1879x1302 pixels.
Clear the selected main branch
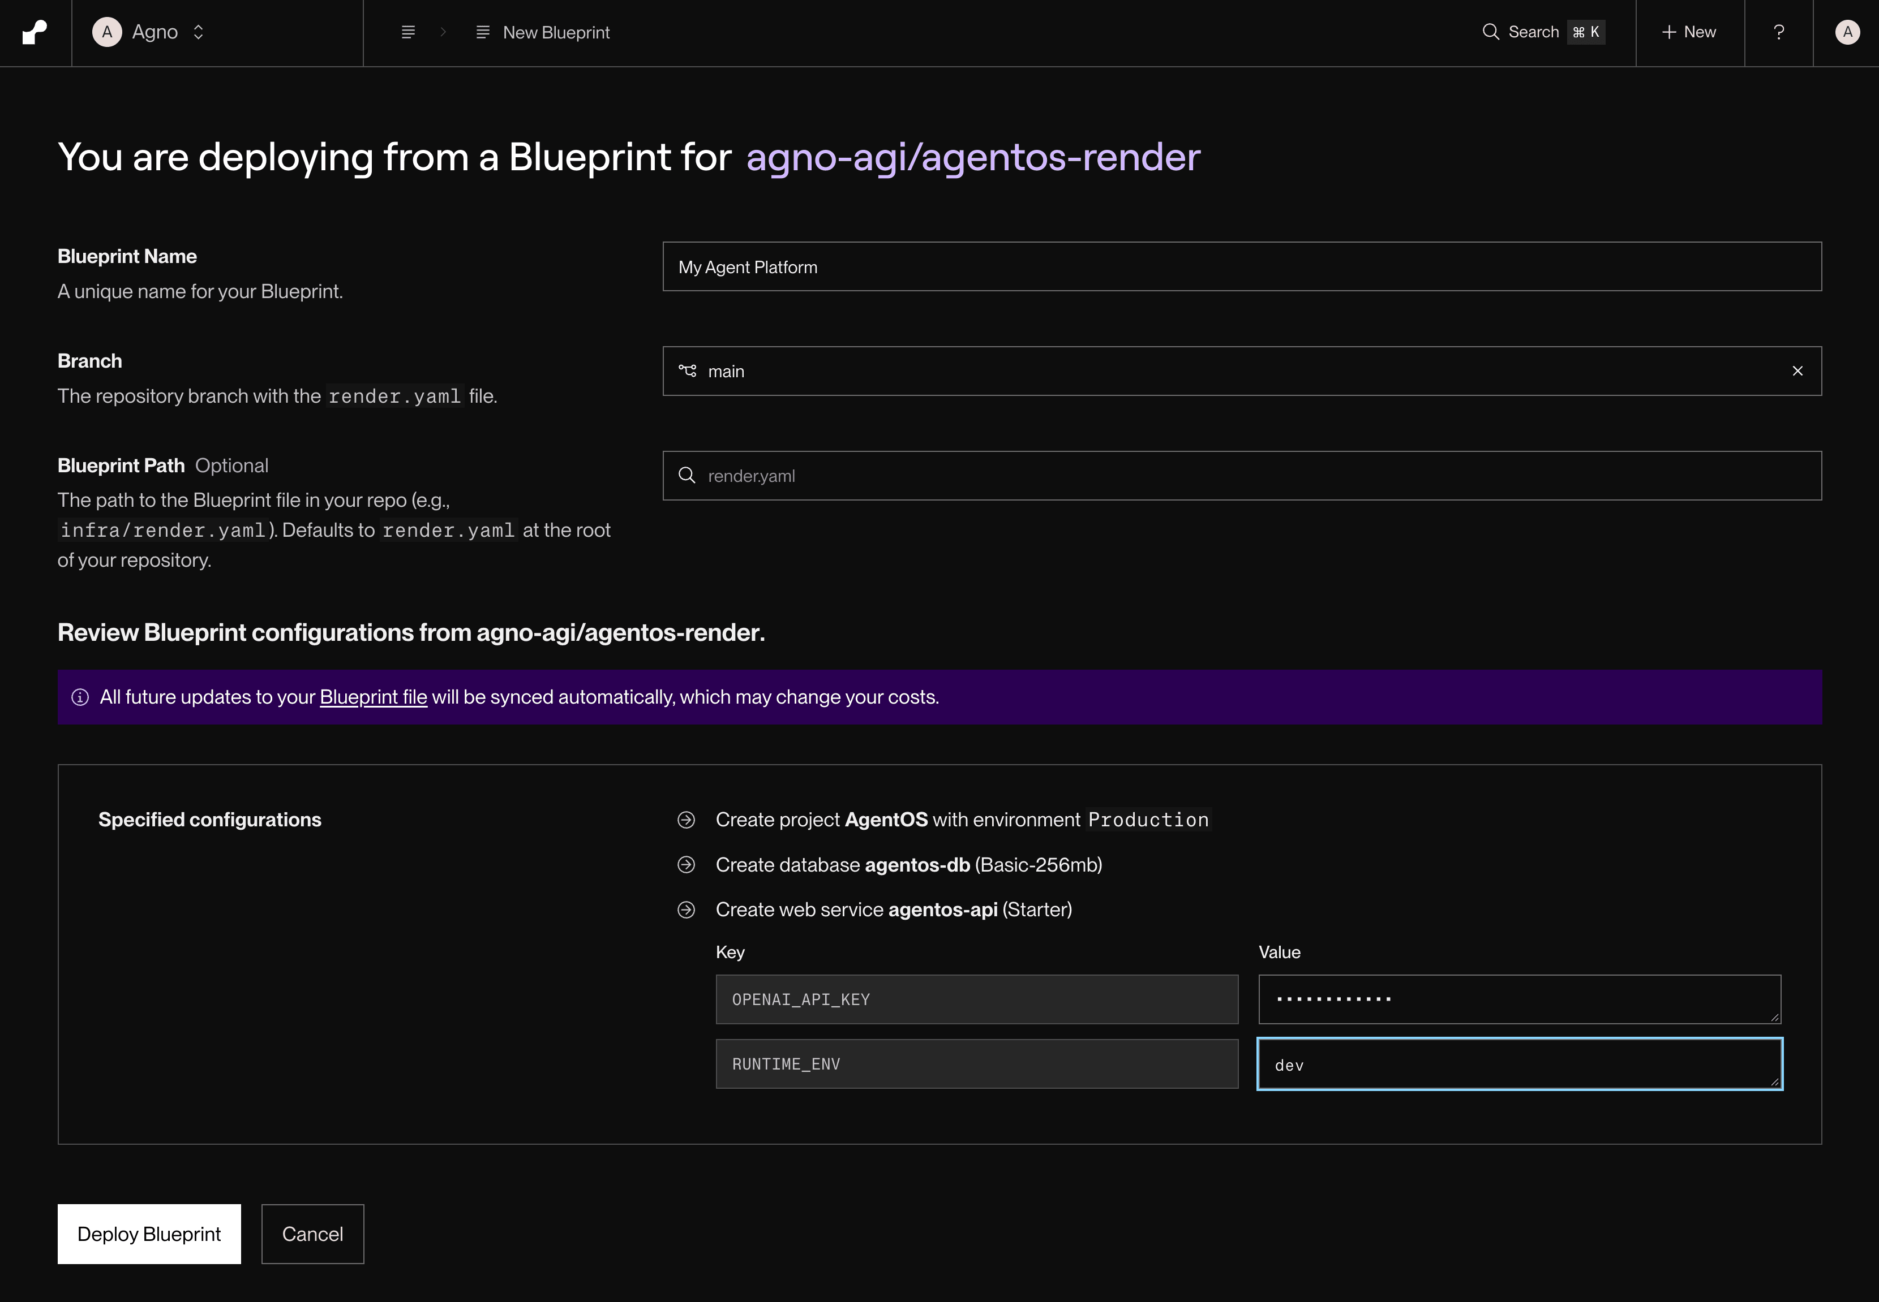coord(1798,371)
